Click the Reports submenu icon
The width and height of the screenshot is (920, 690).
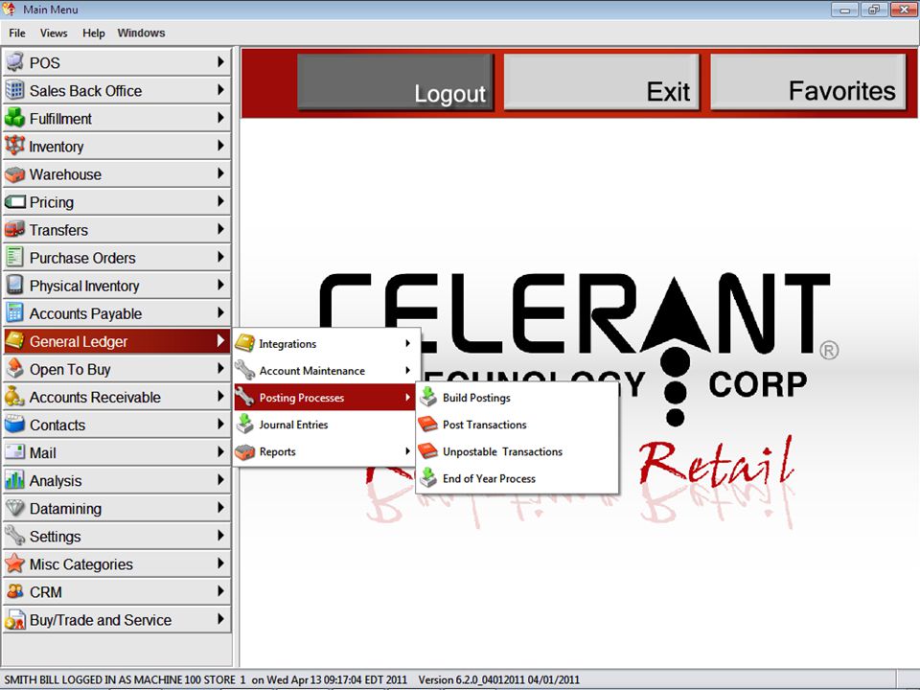click(244, 451)
